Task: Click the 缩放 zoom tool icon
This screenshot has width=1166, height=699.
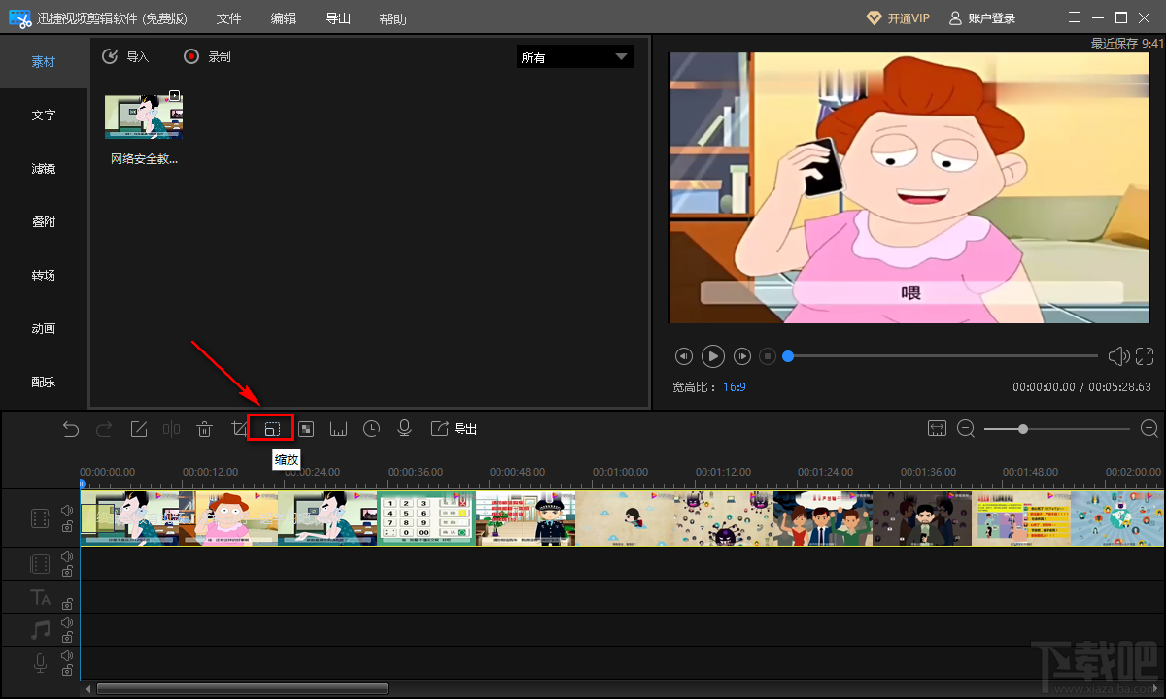Action: [272, 429]
